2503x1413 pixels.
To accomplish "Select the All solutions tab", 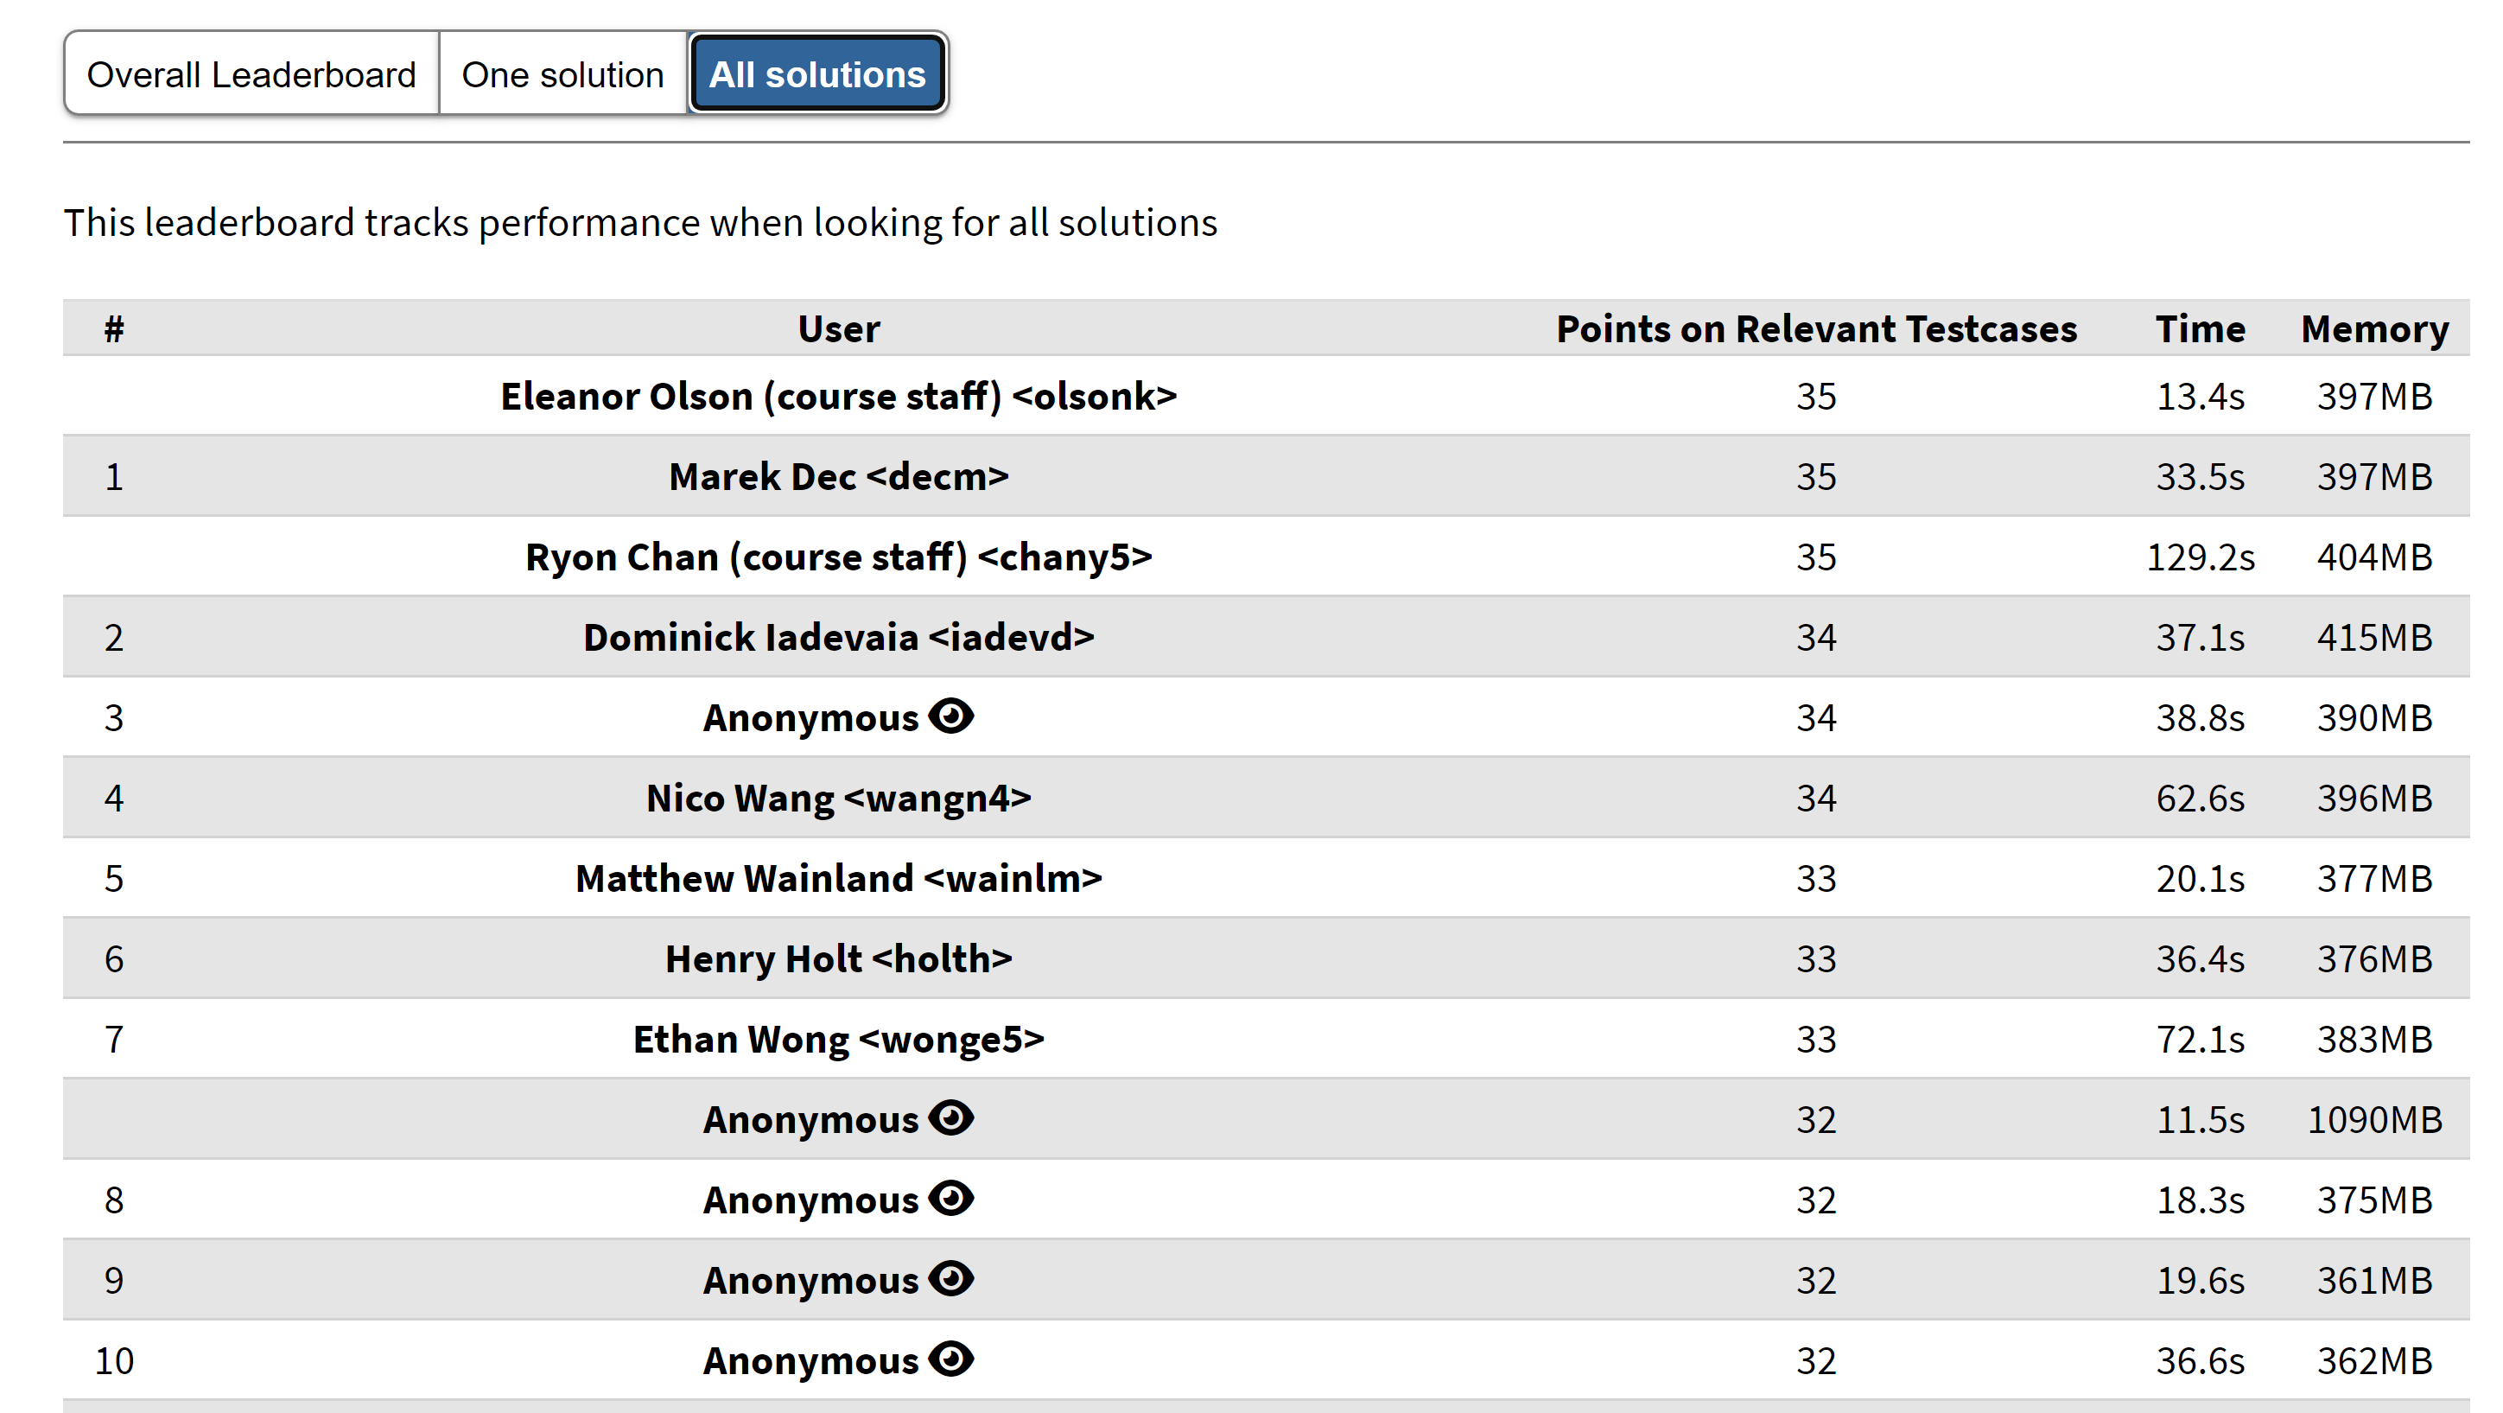I will [817, 73].
